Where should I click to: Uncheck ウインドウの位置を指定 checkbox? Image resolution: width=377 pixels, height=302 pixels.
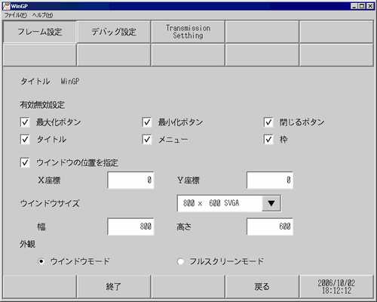click(25, 162)
